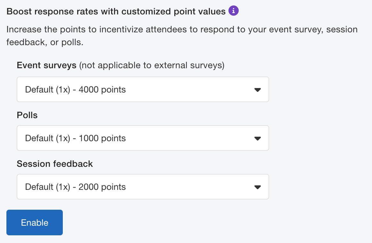Click the 'Session feedback' field label

[x=55, y=164]
